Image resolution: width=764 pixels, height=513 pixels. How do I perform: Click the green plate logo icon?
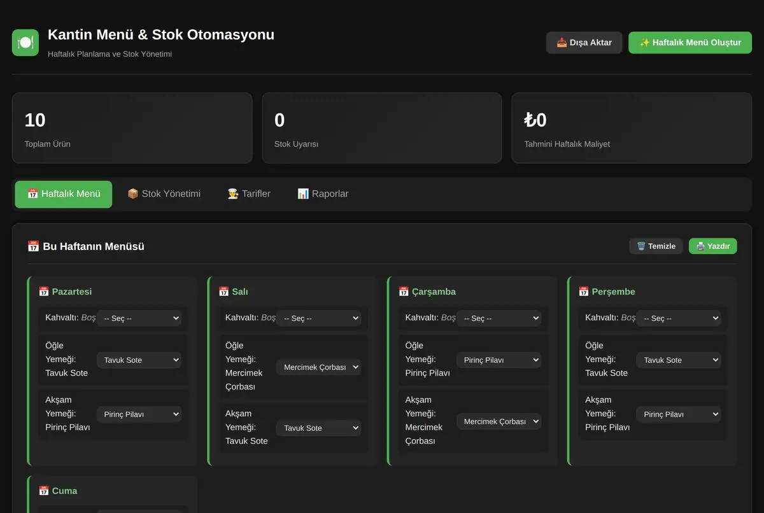tap(25, 43)
